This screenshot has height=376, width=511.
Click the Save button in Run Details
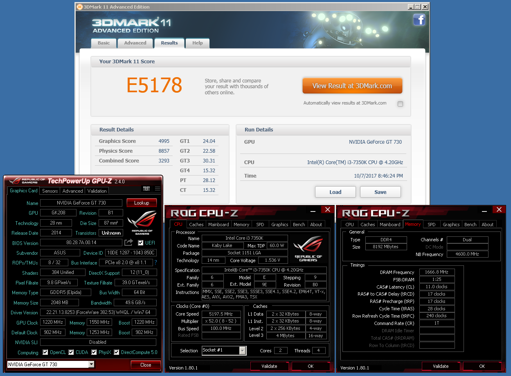[x=380, y=192]
